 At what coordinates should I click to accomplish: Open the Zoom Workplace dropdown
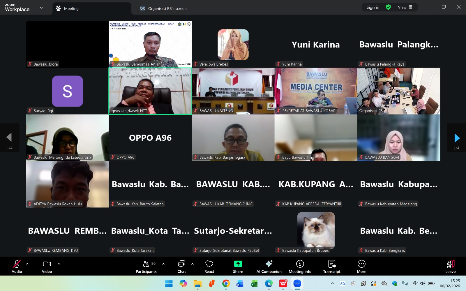point(41,8)
